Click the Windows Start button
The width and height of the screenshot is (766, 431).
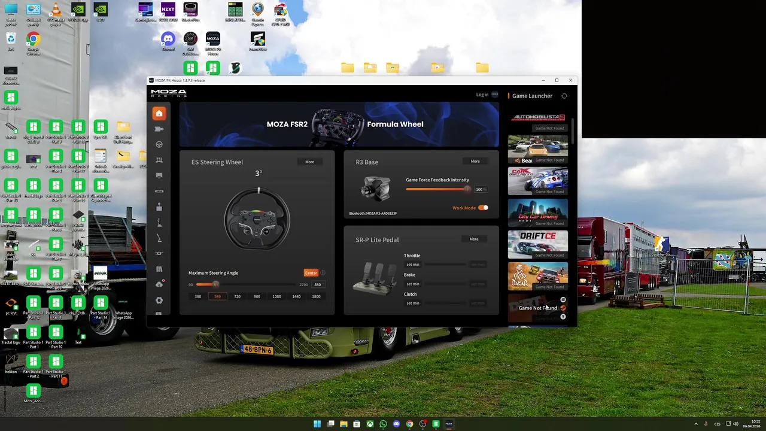pos(317,424)
